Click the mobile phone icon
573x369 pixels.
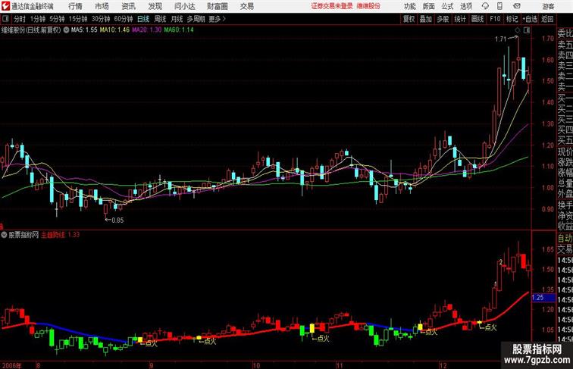pos(499,6)
